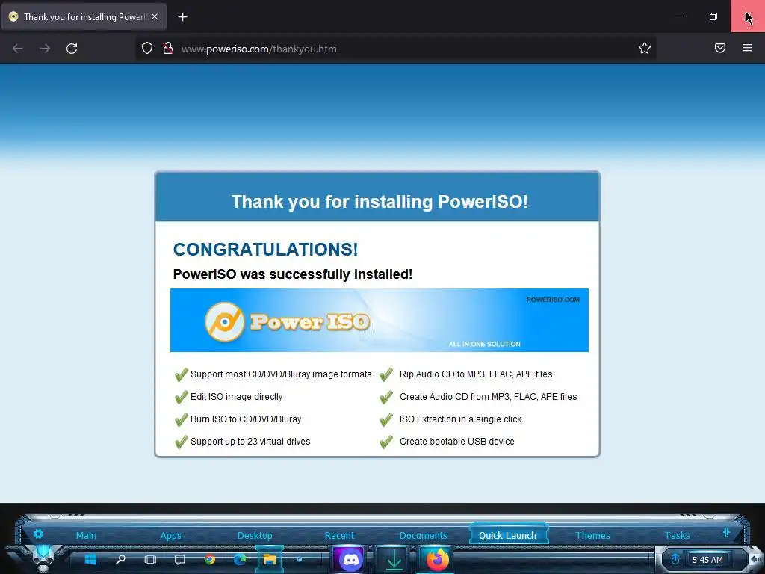Click 'Rip Audio CD to MP3, FLAC, APE files' text
Image resolution: width=765 pixels, height=574 pixels.
476,374
